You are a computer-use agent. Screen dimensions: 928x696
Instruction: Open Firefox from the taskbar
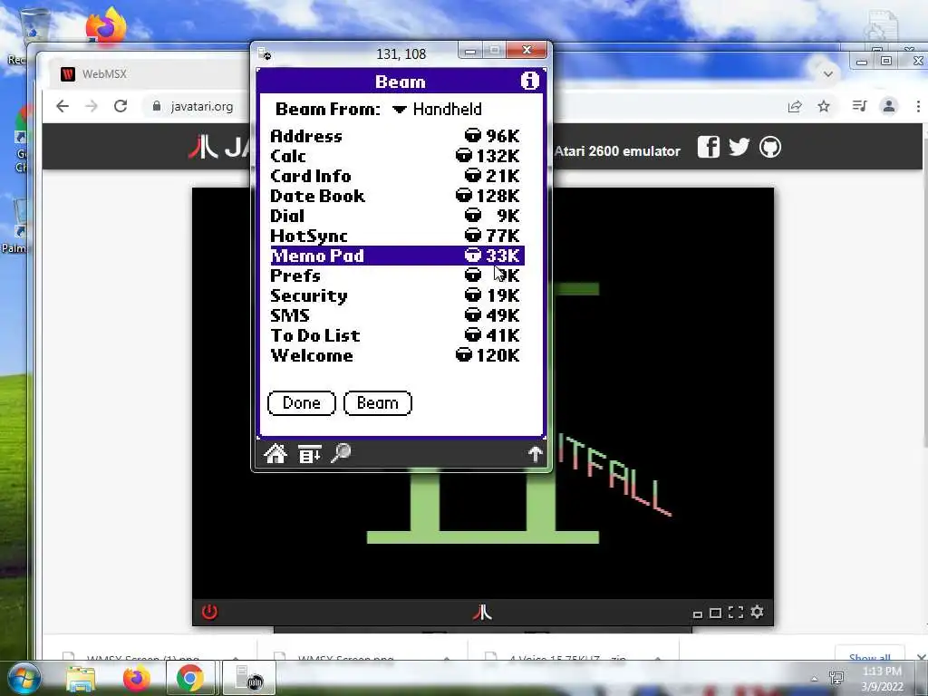point(136,678)
